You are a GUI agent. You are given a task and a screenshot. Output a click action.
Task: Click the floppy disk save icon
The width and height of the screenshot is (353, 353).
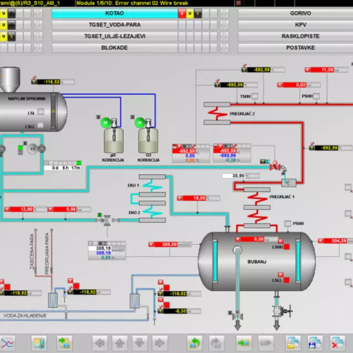(x=315, y=343)
